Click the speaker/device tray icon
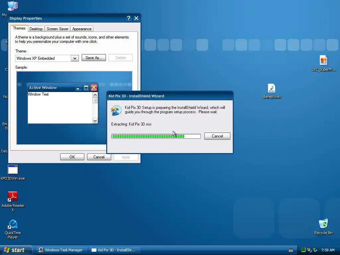 click(x=309, y=250)
